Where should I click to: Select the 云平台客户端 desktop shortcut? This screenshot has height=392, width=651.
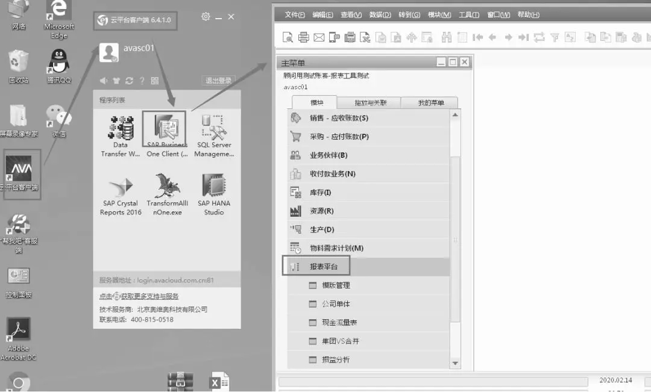point(19,173)
